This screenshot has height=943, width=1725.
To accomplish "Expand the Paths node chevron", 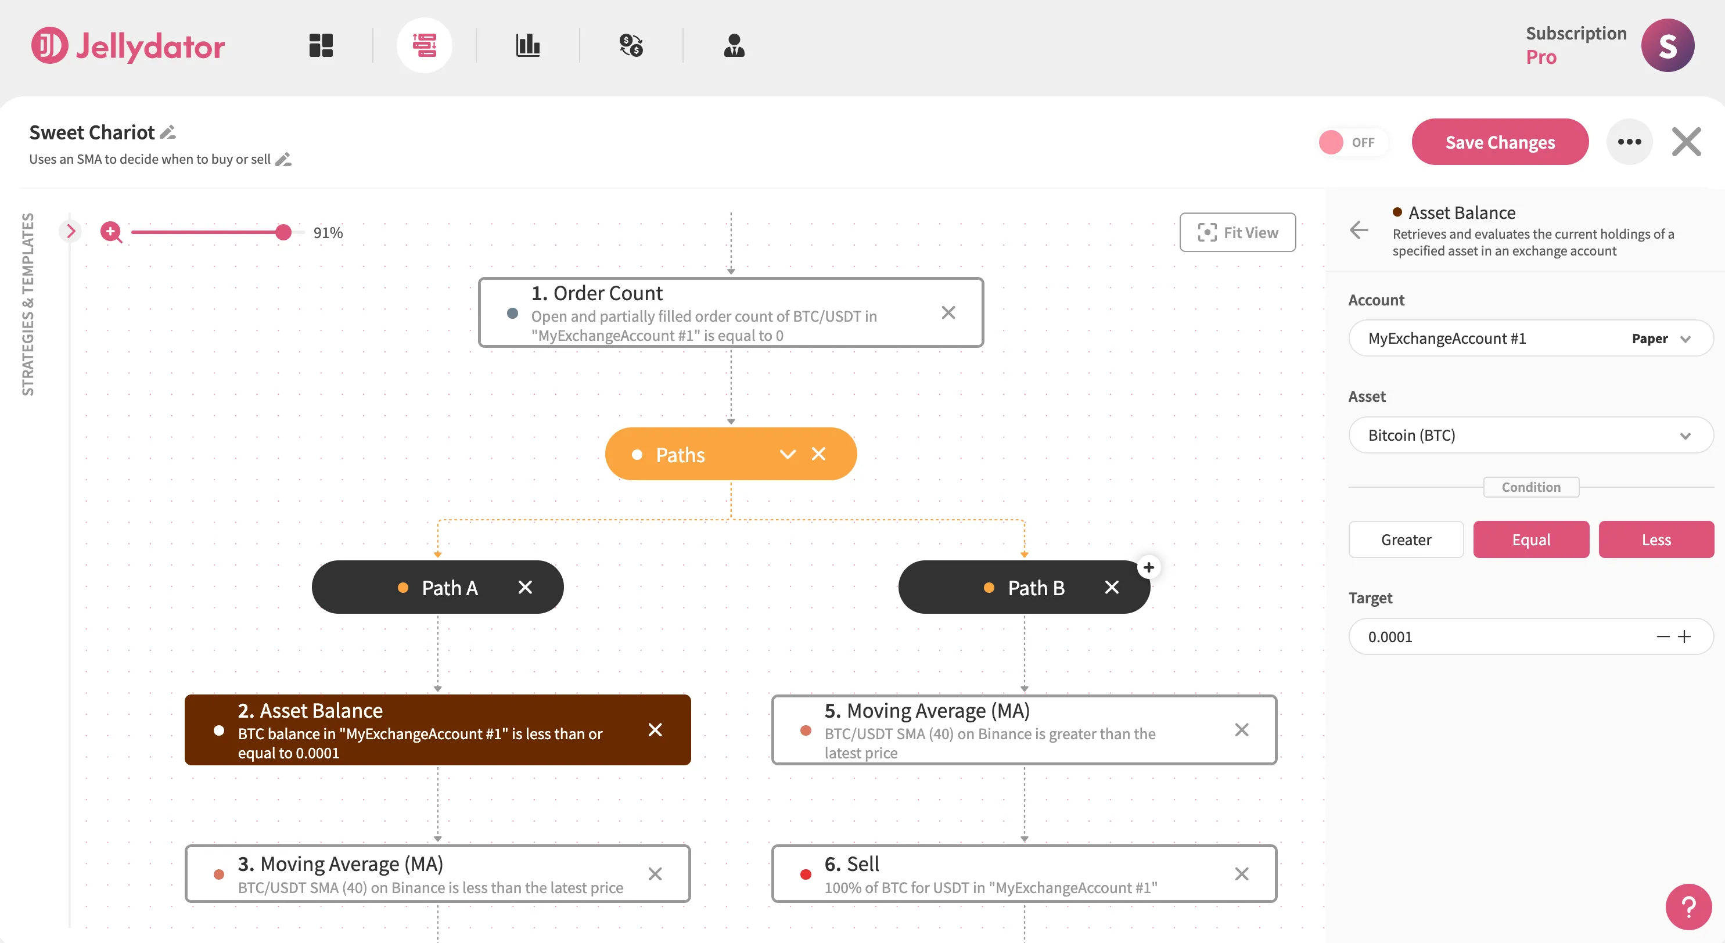I will click(x=788, y=453).
